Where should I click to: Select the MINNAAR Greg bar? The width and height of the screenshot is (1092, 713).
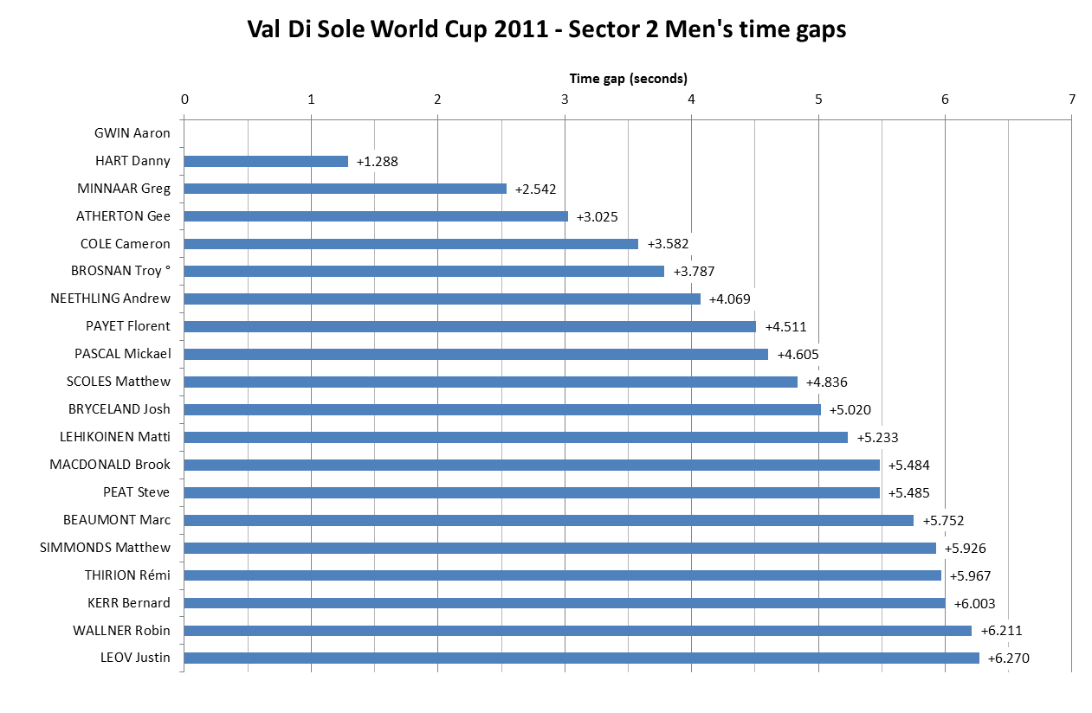point(345,189)
